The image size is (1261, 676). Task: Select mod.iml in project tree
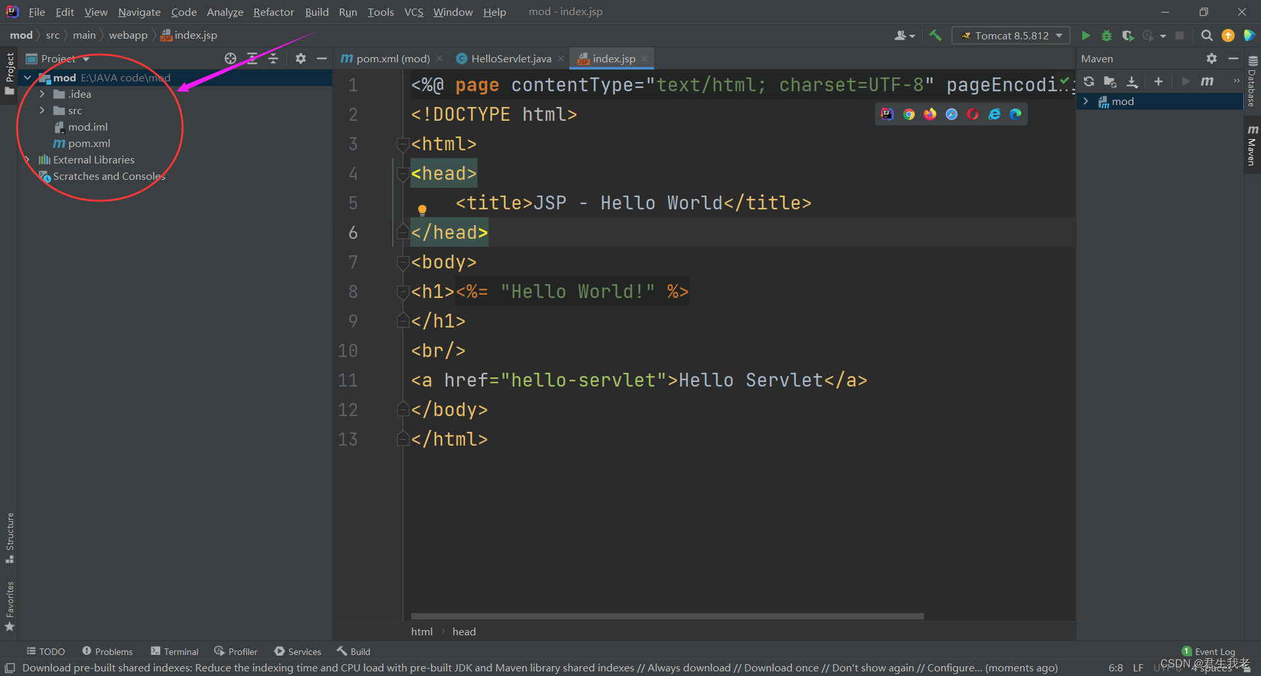81,127
